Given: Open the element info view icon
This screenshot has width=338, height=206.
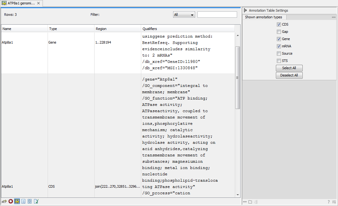Looking at the screenshot, I should [x=36, y=201].
